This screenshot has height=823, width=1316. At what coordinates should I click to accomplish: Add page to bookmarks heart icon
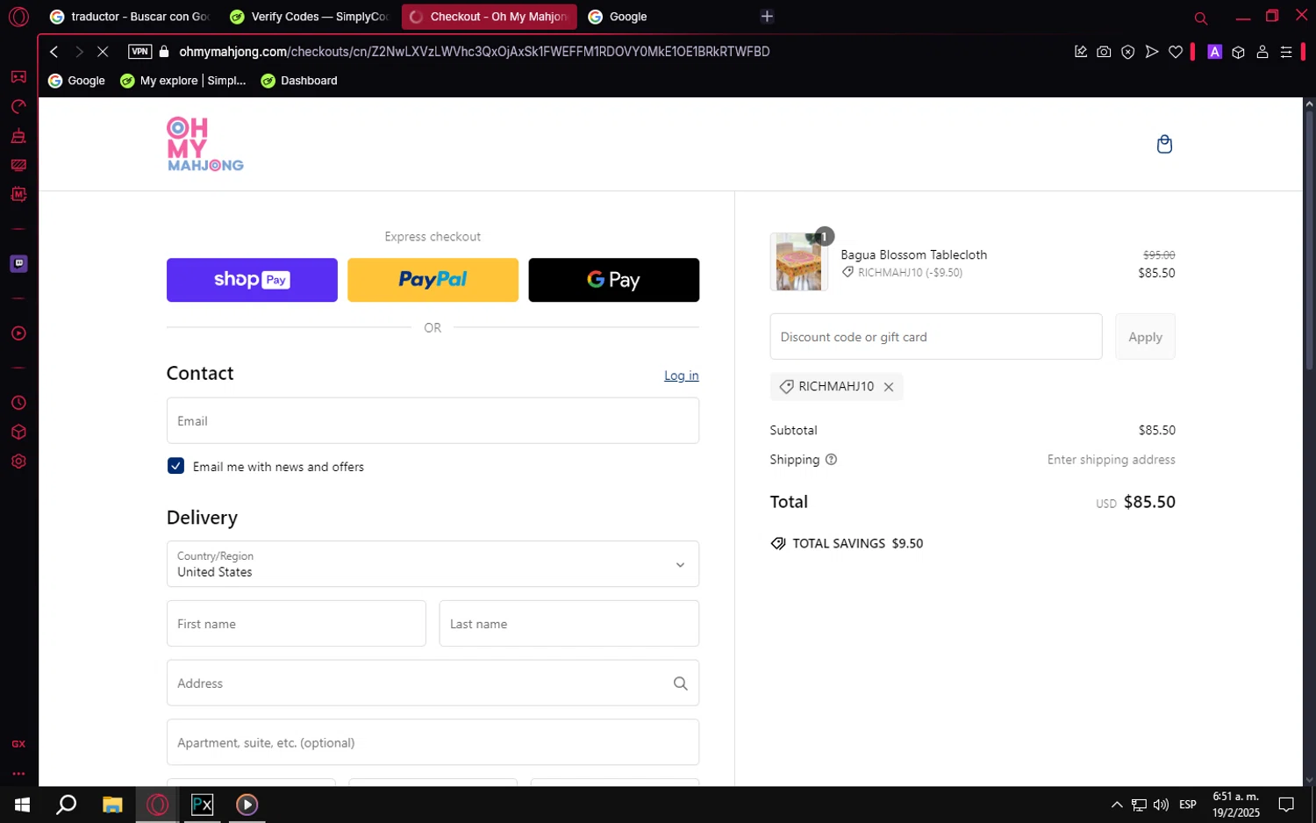coord(1176,52)
